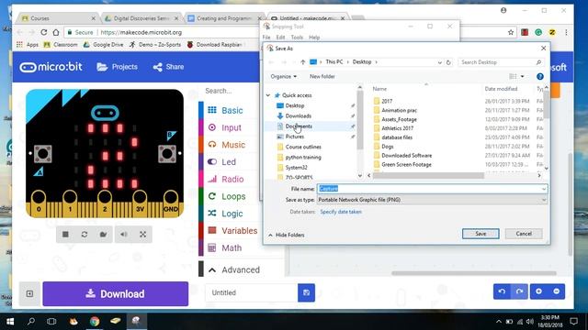The image size is (588, 330).
Task: Restart the simulator with refresh icon
Action: pyautogui.click(x=85, y=235)
